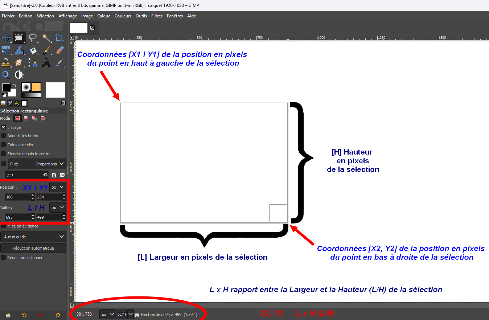Enable Réduction fusionnée

[x=4, y=258]
